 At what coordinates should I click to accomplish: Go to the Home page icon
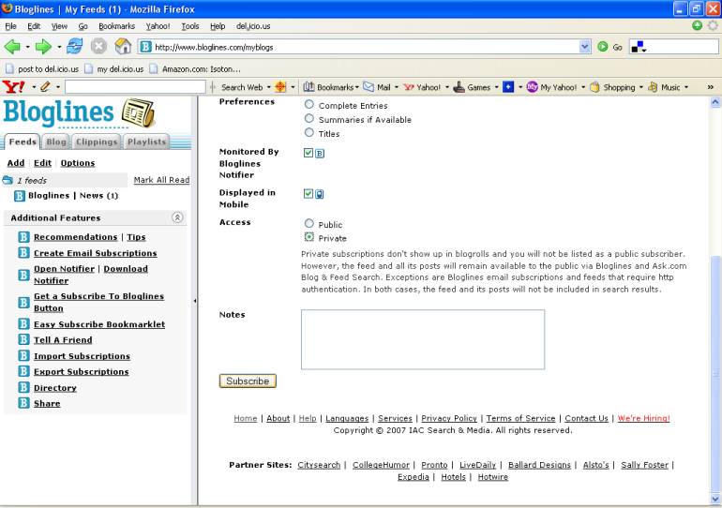[x=123, y=47]
